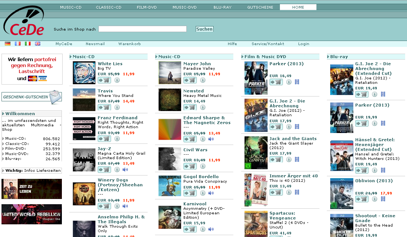The image size is (407, 237).
Task: Click the Suchen search button
Action: [205, 29]
